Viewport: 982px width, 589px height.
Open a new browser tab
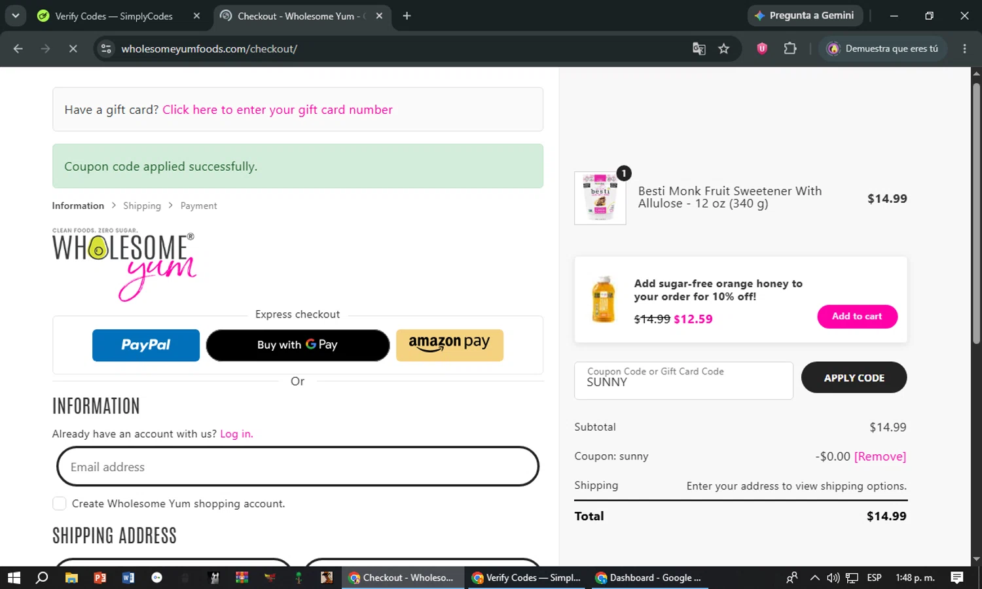point(407,16)
